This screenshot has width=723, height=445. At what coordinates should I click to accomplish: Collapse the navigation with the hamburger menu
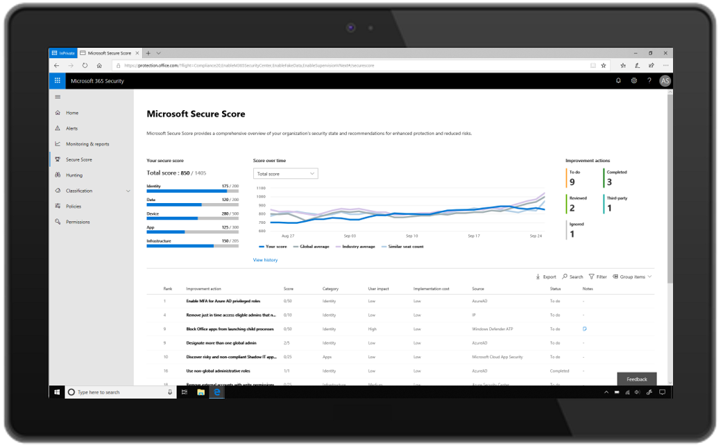[58, 96]
